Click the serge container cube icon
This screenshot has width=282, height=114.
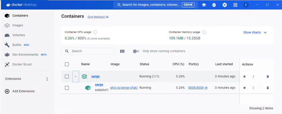pyautogui.click(x=88, y=88)
